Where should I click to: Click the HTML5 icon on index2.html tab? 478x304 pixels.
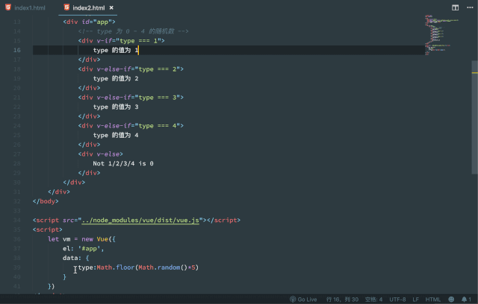click(x=66, y=7)
